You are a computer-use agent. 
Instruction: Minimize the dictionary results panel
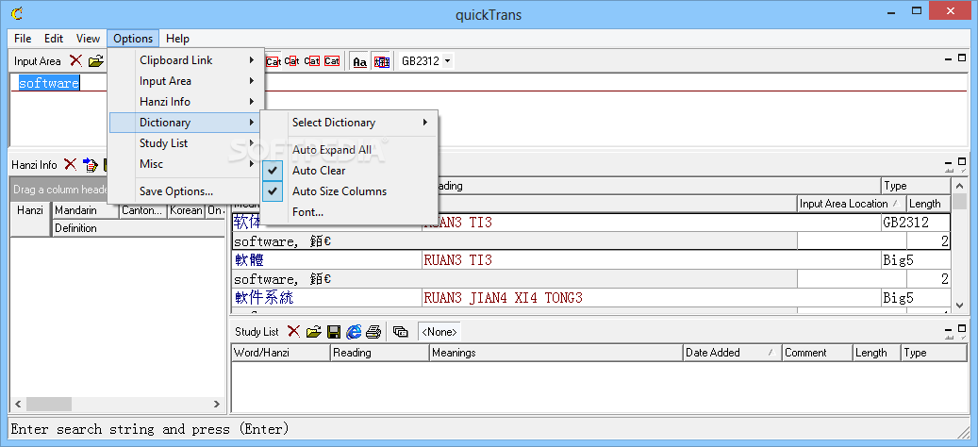click(x=950, y=163)
